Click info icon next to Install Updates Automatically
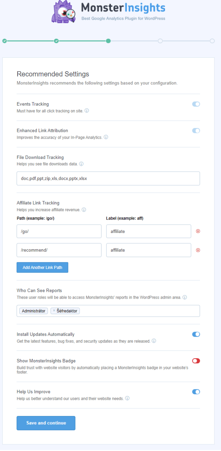This screenshot has height=451, width=221. [154, 341]
